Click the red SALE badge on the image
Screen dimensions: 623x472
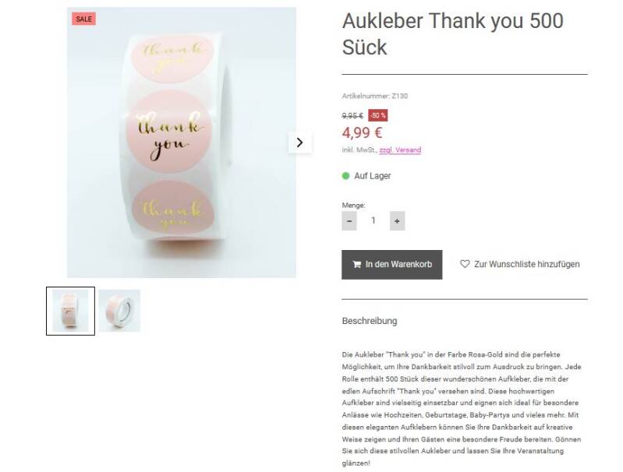[x=84, y=19]
